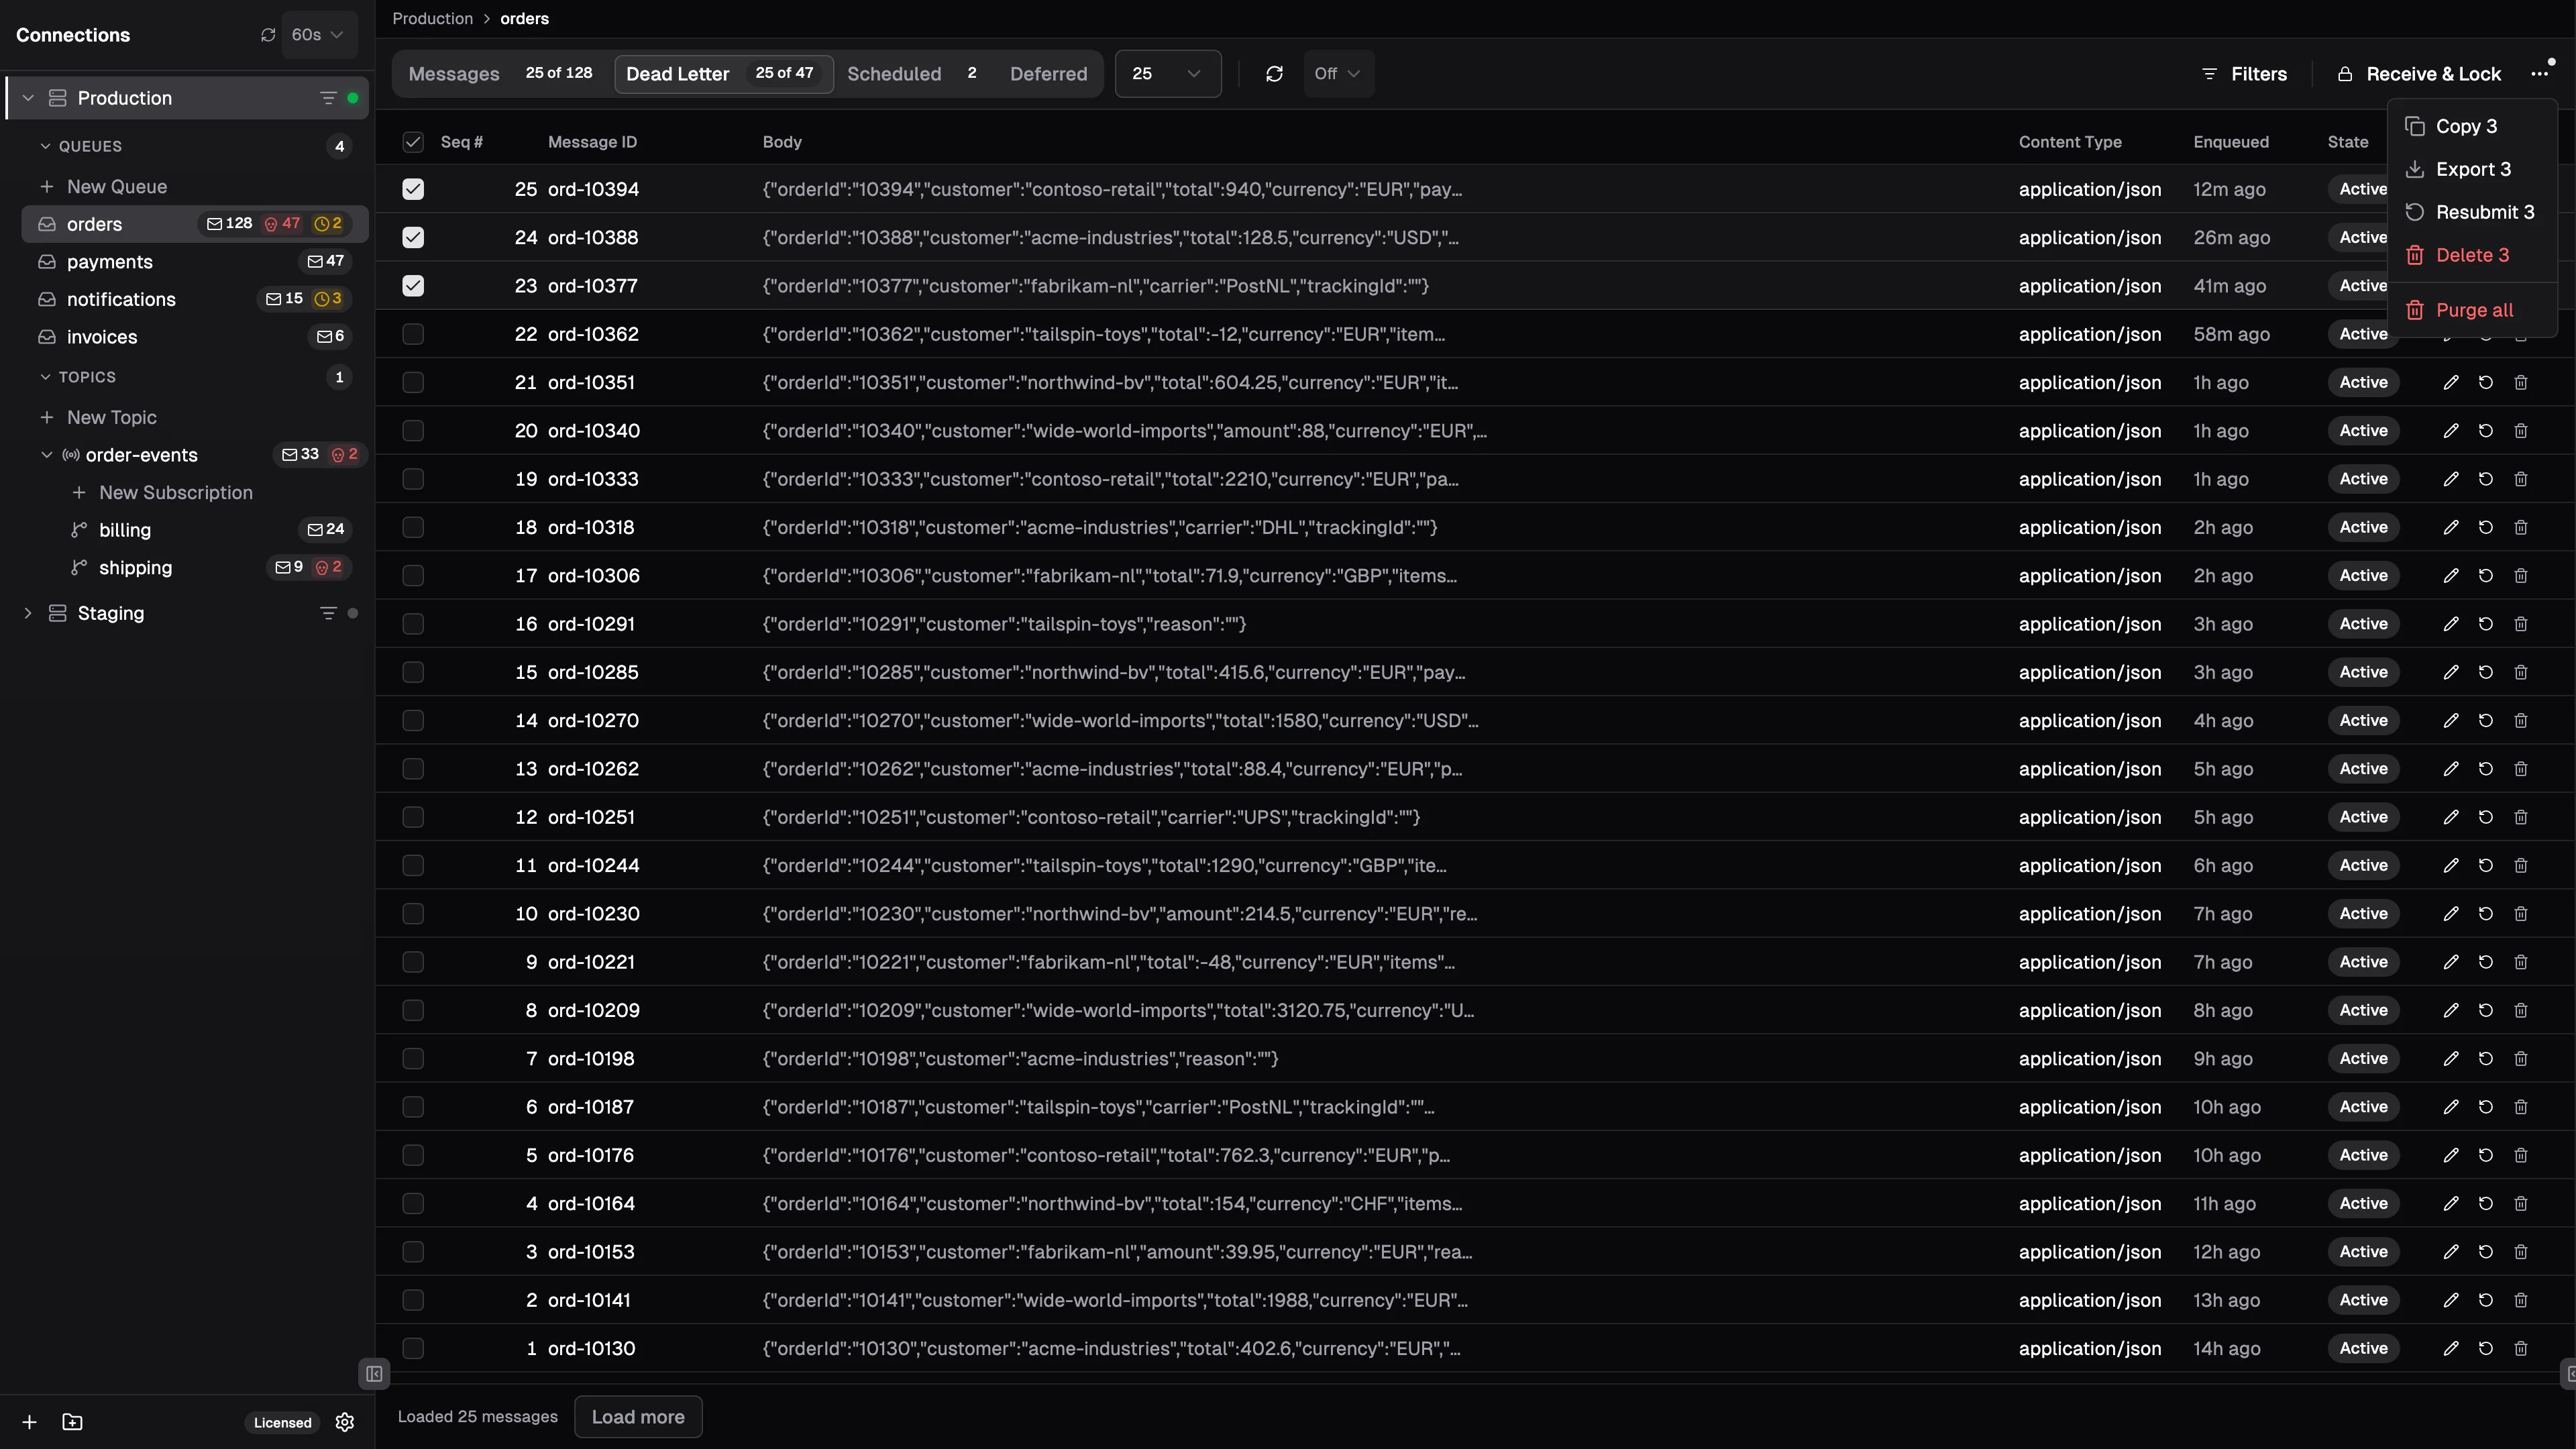2576x1449 pixels.
Task: Switch to the Messages tab
Action: 500,74
